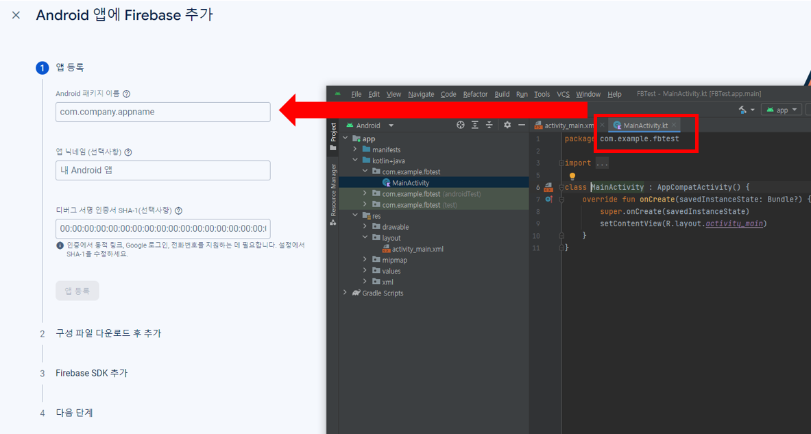The width and height of the screenshot is (811, 434).
Task: Open the VCS menu in Android Studio
Action: pyautogui.click(x=564, y=94)
